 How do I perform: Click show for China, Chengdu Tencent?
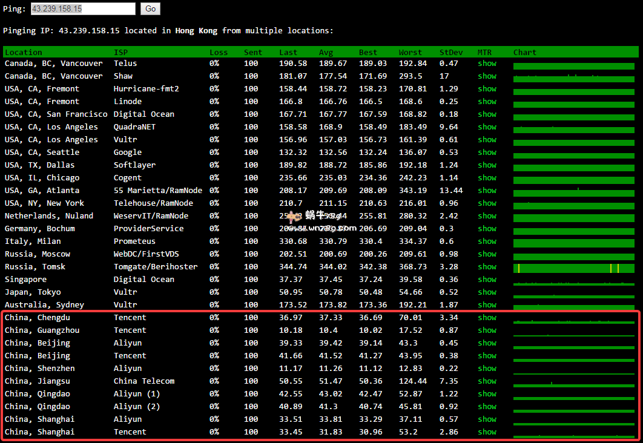point(487,318)
